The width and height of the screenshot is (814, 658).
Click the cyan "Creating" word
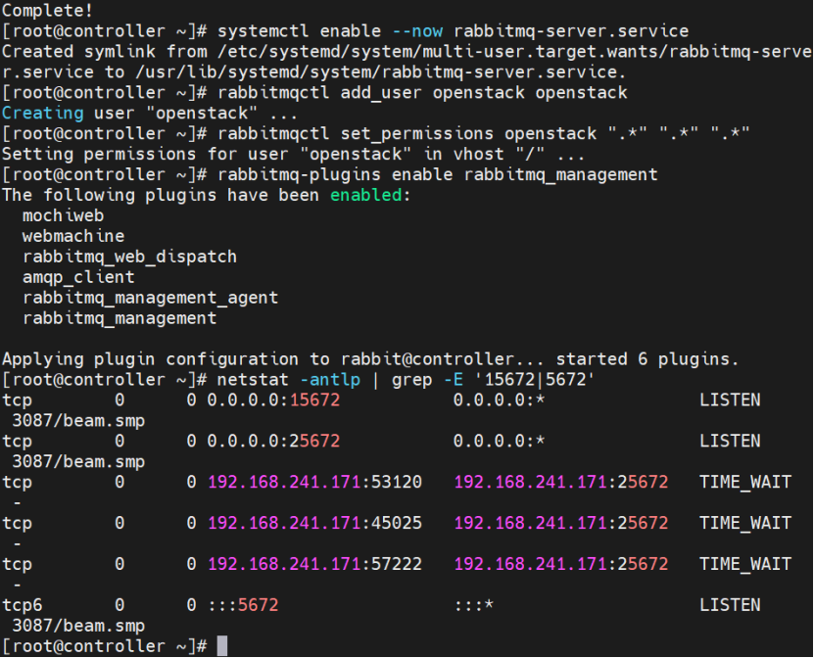point(42,114)
